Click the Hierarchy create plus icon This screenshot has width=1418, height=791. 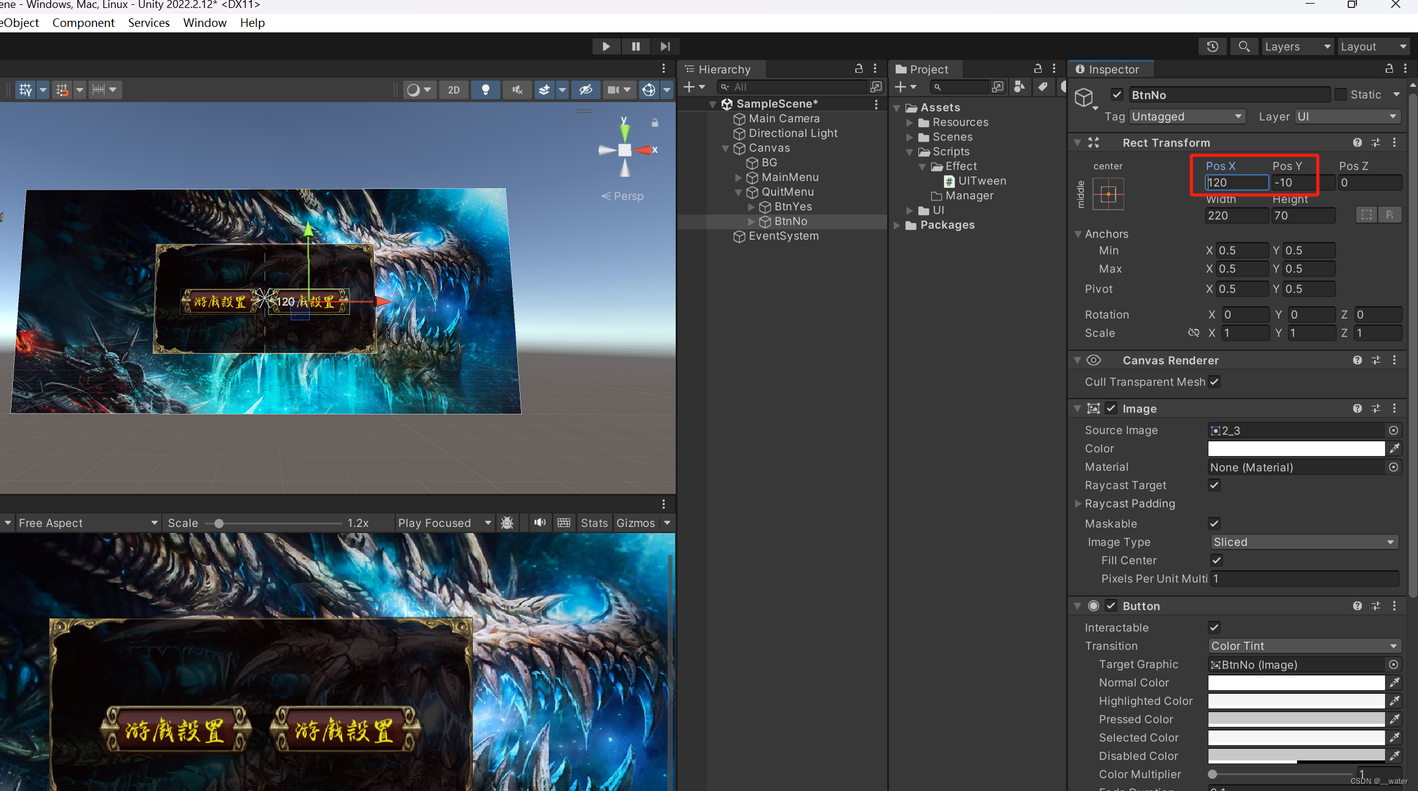point(689,87)
